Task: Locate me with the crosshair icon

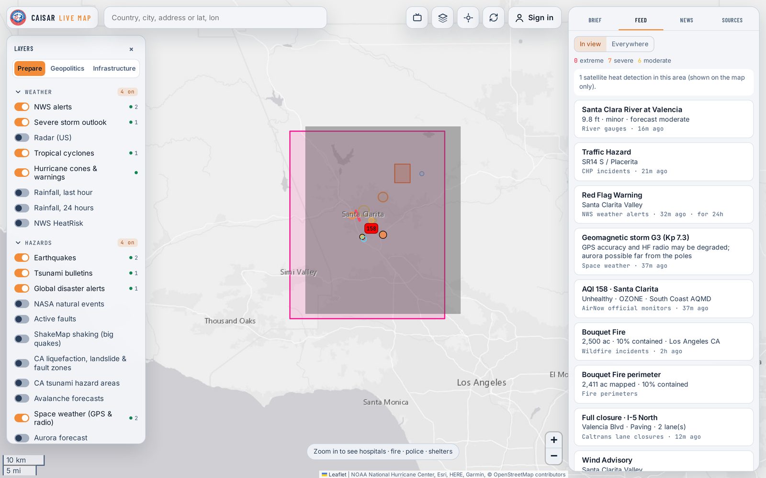Action: (x=468, y=18)
